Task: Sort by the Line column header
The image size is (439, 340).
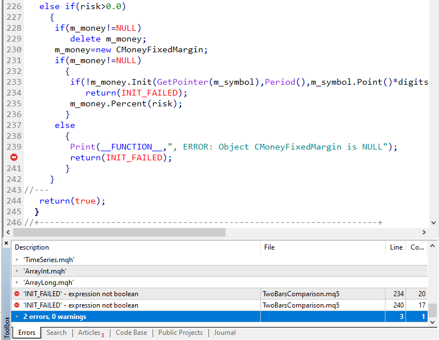Action: [x=396, y=247]
